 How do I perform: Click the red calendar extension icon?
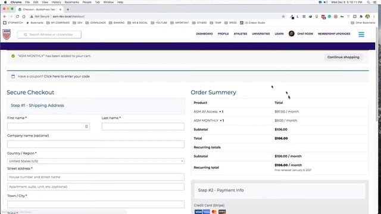(323, 17)
